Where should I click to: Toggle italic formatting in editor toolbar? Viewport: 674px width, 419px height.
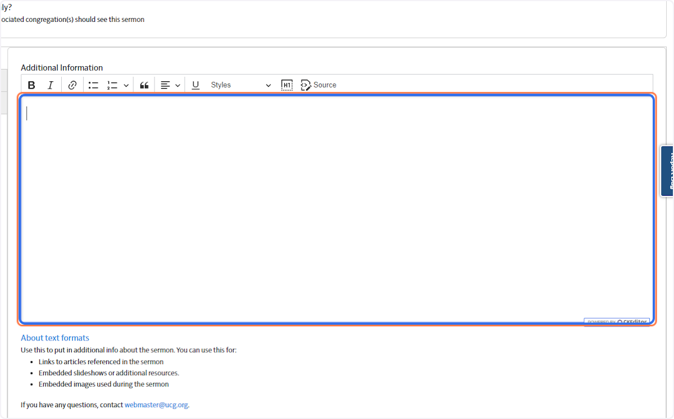tap(50, 85)
